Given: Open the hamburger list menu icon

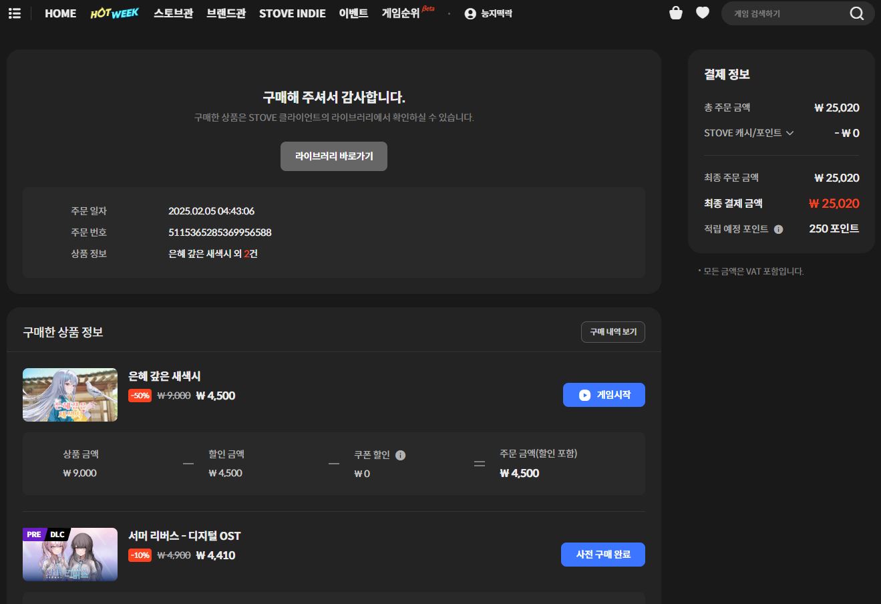Looking at the screenshot, I should (15, 13).
